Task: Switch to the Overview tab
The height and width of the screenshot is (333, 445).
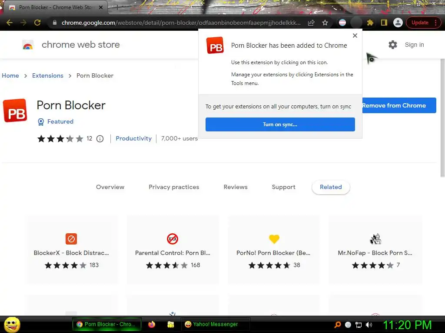Action: [x=110, y=187]
